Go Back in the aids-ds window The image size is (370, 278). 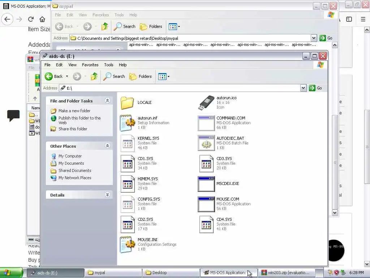click(x=53, y=76)
